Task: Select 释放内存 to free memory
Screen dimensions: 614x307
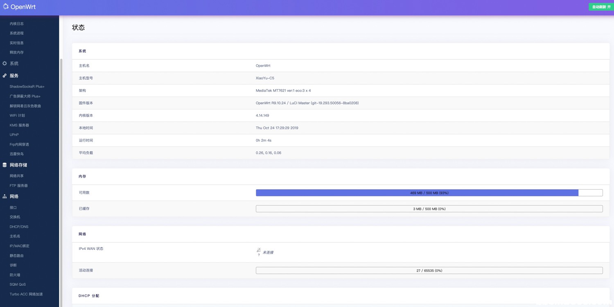Action: pos(18,52)
